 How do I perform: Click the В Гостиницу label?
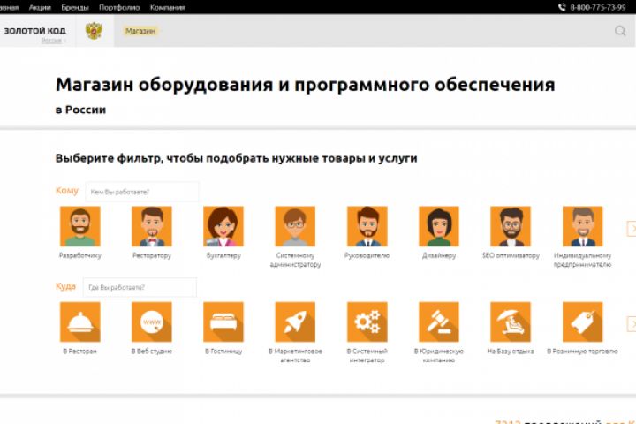[223, 352]
